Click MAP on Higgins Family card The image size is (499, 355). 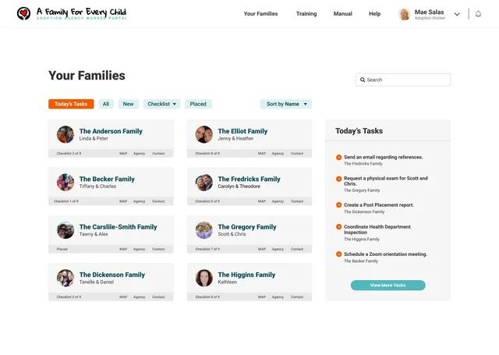click(262, 296)
